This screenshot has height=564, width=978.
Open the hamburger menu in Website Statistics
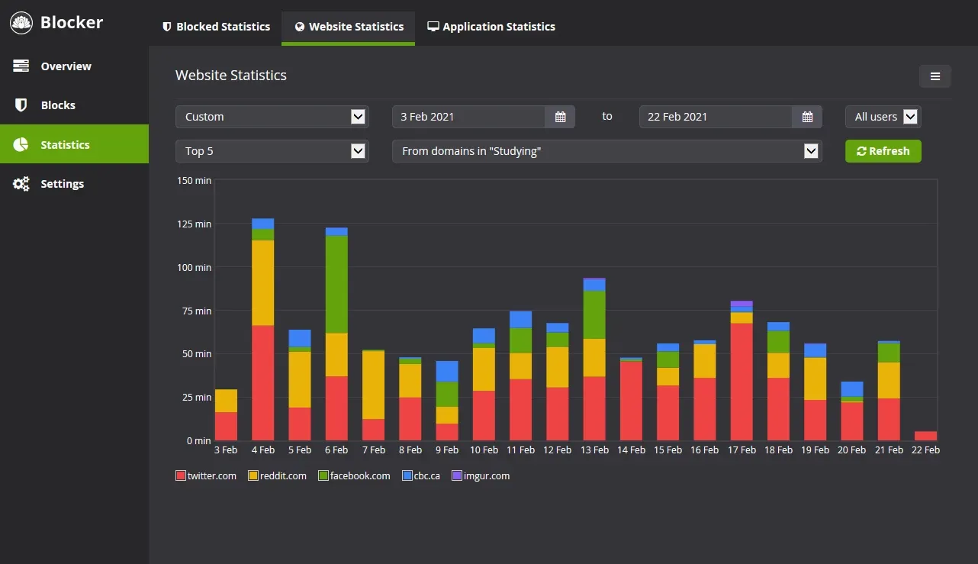coord(935,76)
